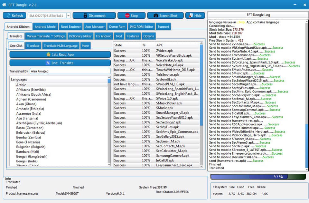Open the Support tab
309x203 pixels.
pos(163,27)
